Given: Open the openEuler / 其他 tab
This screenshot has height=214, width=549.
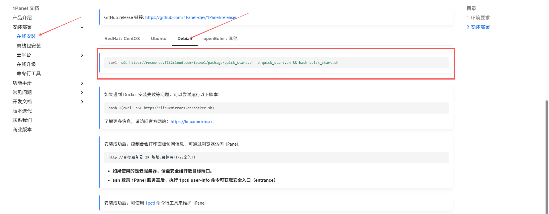Looking at the screenshot, I should pyautogui.click(x=220, y=39).
